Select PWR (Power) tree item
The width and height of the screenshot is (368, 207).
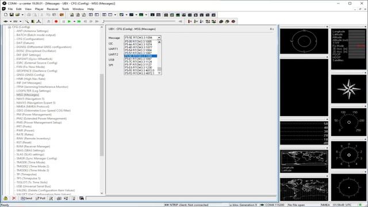click(25, 131)
